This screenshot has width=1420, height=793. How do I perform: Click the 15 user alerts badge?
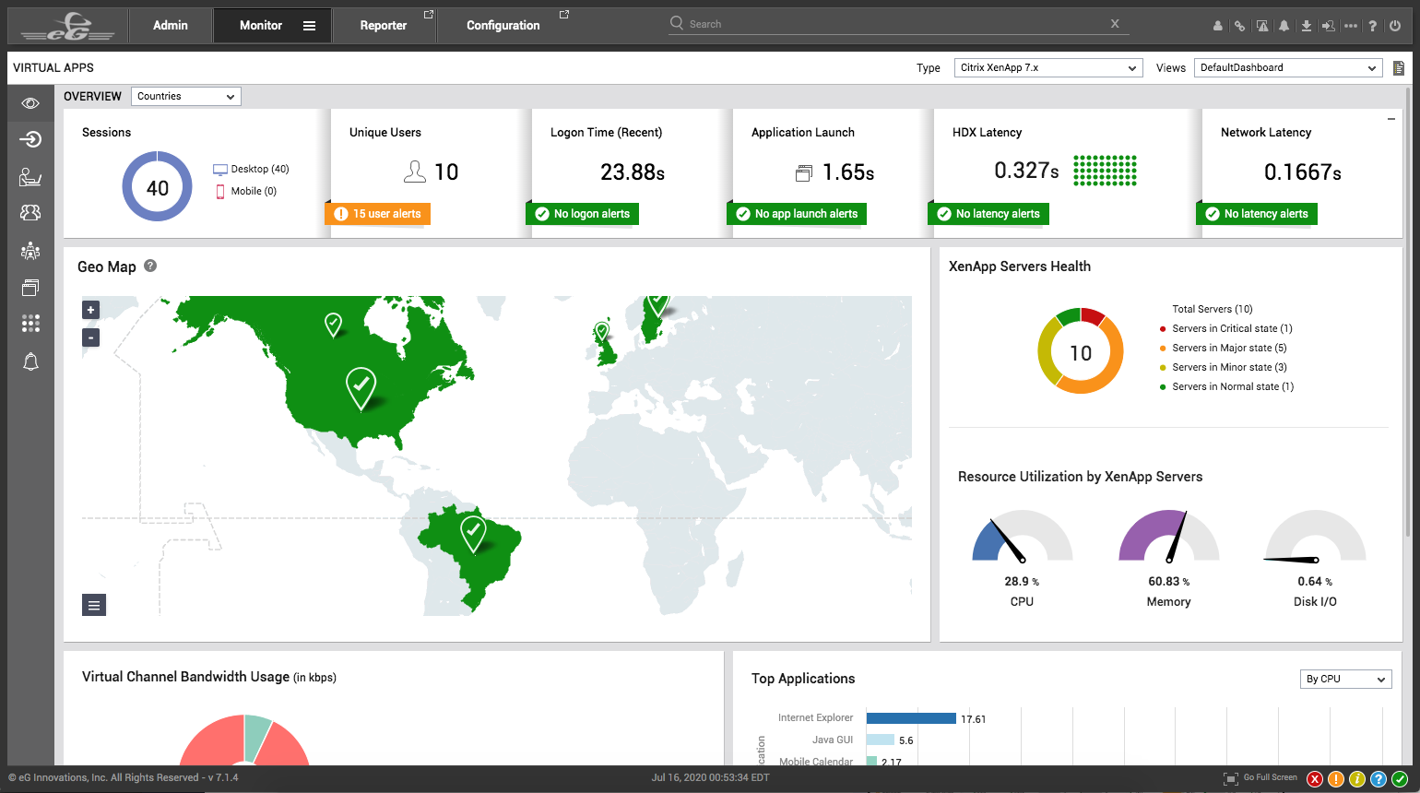pos(377,214)
